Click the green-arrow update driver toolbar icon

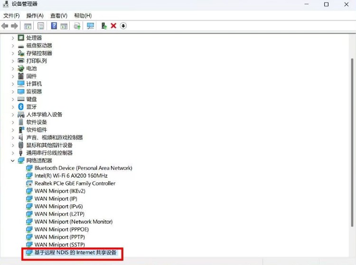tap(103, 26)
